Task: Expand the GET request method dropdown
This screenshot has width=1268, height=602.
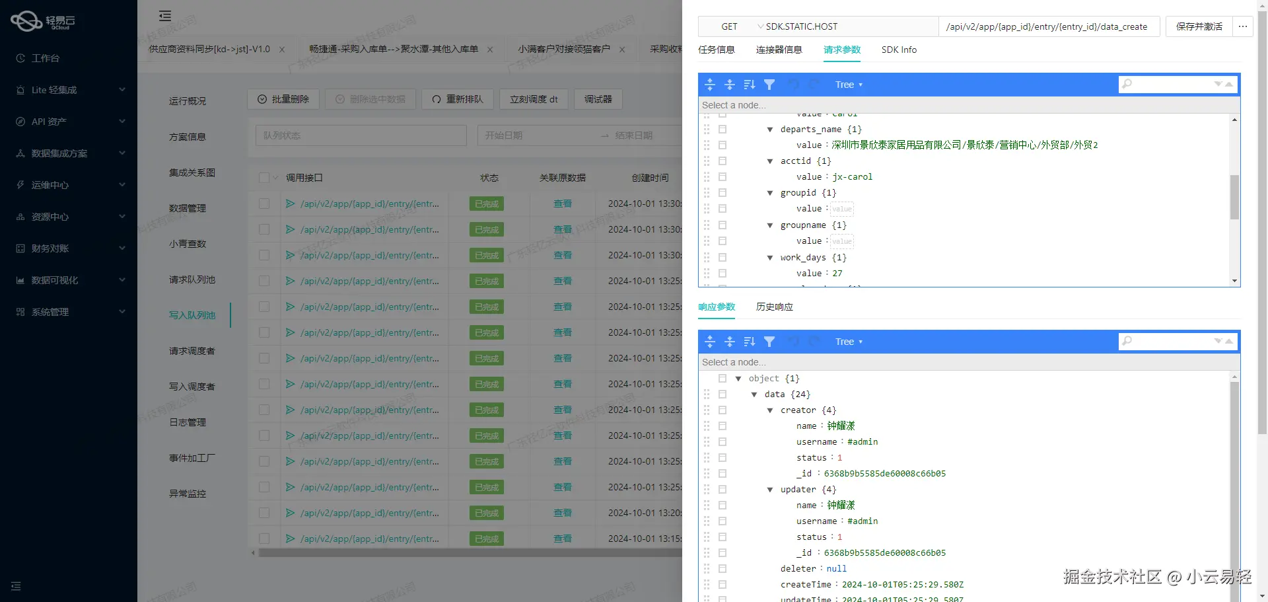Action: tap(729, 26)
